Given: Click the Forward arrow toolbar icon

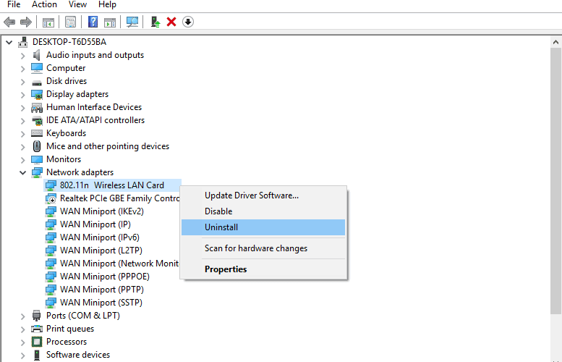Looking at the screenshot, I should (26, 22).
